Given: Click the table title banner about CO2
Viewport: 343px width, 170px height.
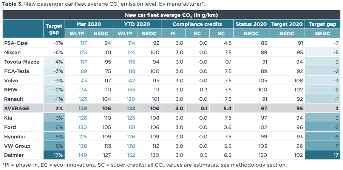Looking at the screenshot, I should tap(171, 15).
